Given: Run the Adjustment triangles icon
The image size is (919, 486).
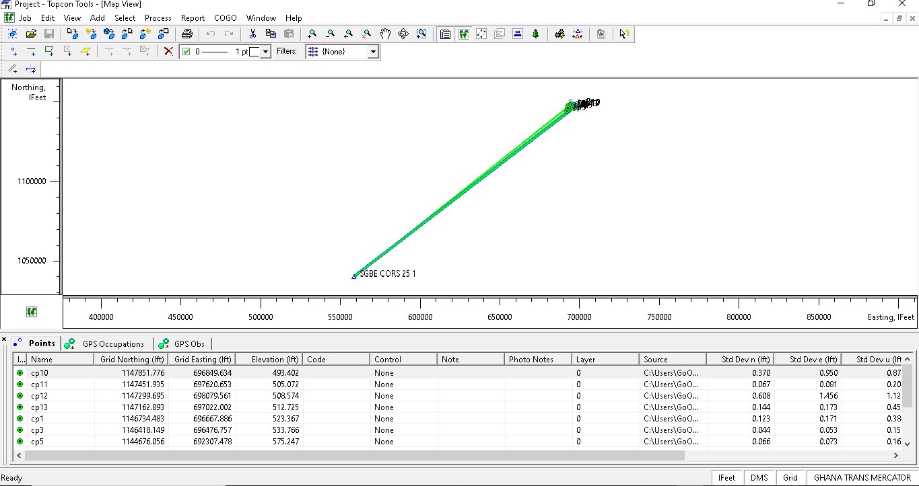Looking at the screenshot, I should click(x=578, y=34).
